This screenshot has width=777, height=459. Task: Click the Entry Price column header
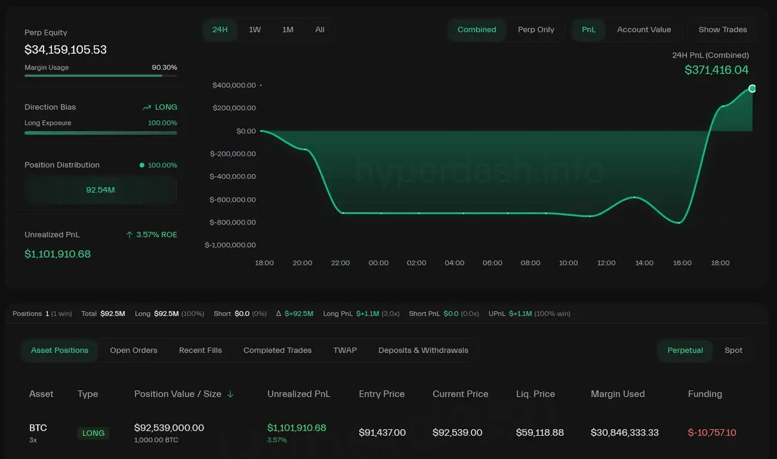(x=381, y=394)
